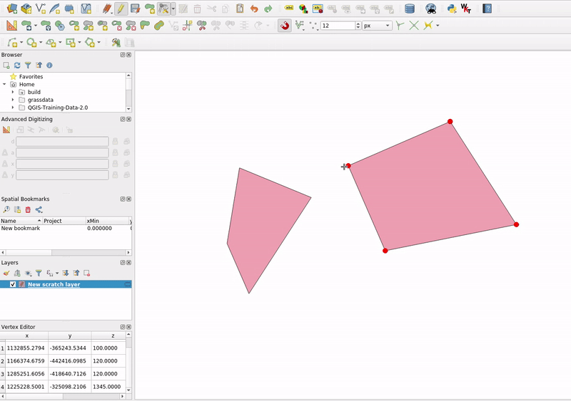571x401 pixels.
Task: Click Import/Export Bookmarks share icon
Action: coord(39,209)
